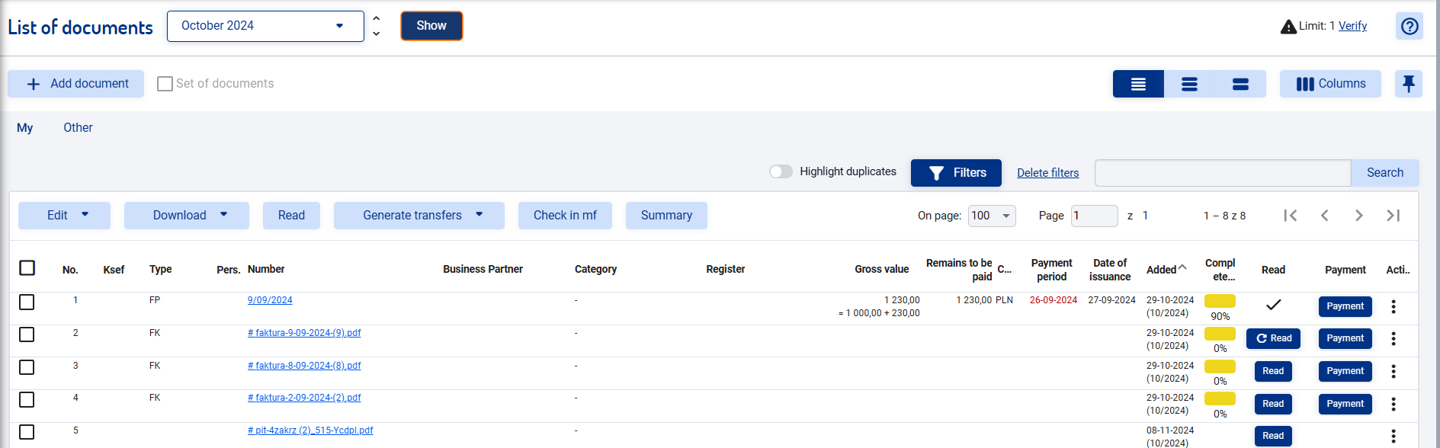1440x448 pixels.
Task: Switch to the Other tab
Action: tap(78, 128)
